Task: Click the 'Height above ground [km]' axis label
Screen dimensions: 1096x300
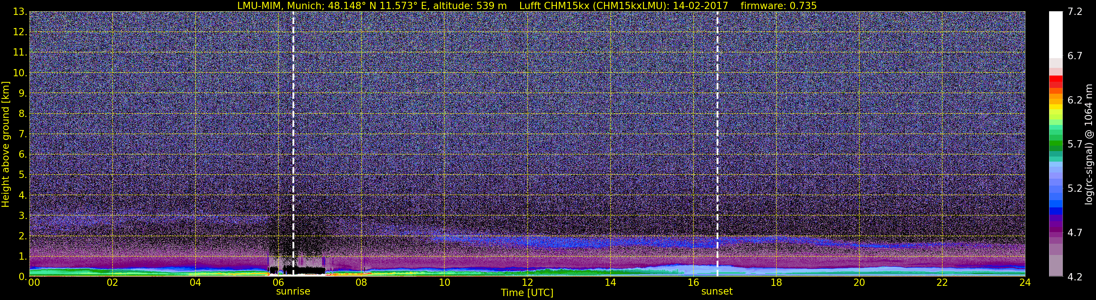Action: click(5, 144)
